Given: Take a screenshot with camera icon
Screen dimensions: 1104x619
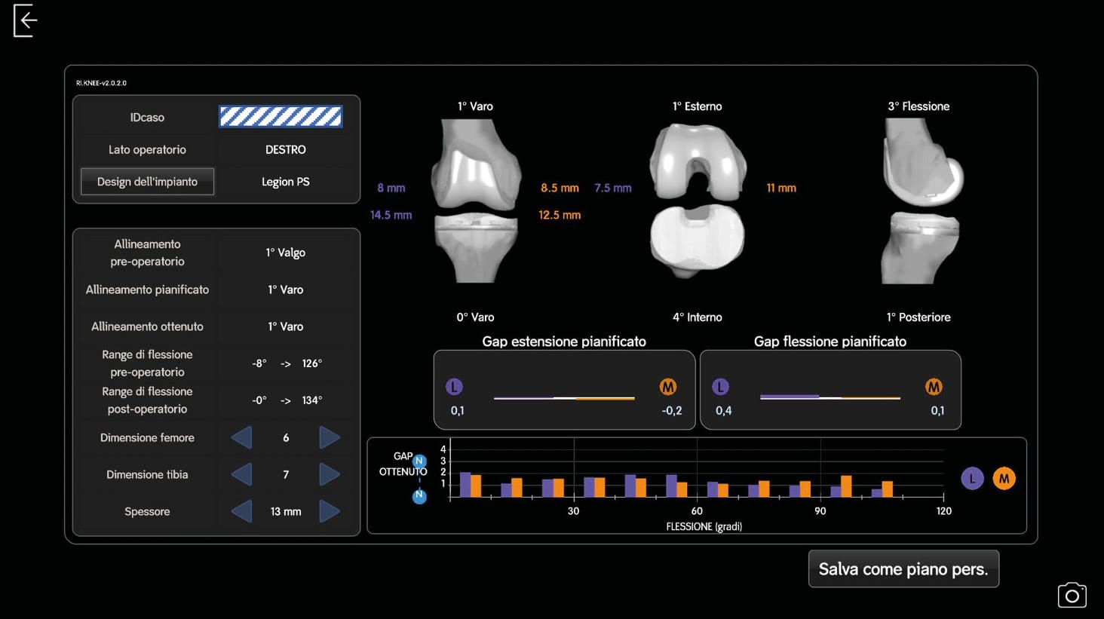Looking at the screenshot, I should tap(1072, 596).
